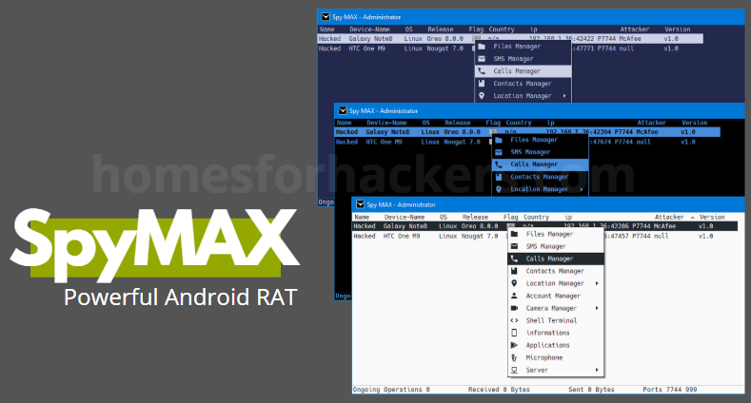Click Calls Manager phone icon in black-theme window
Image resolution: width=751 pixels, height=403 pixels.
tap(499, 164)
